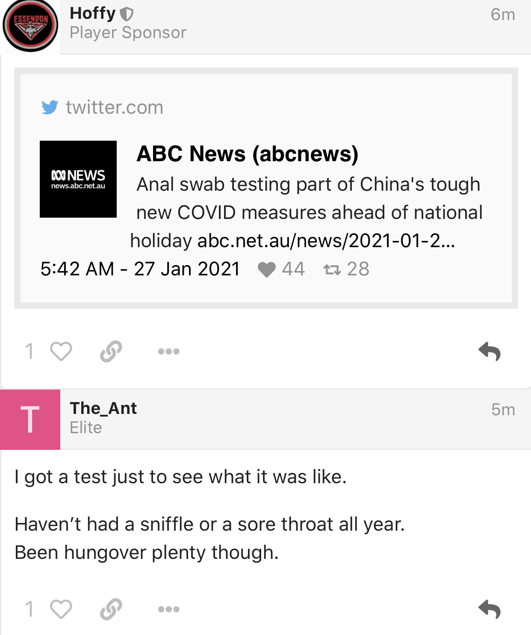Screen dimensions: 531x635
Task: Reply to Hoffy's post with arrow icon
Action: 490,351
